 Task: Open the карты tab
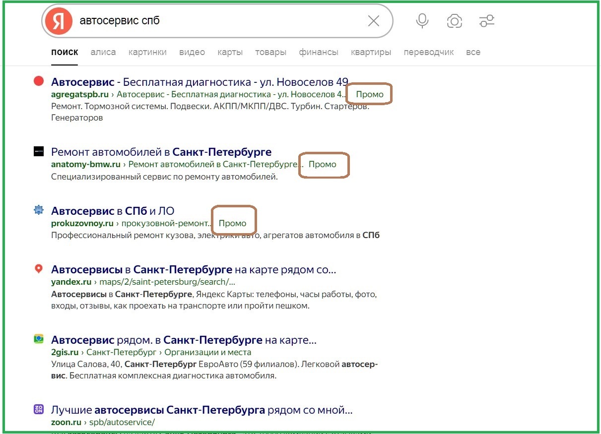click(230, 52)
